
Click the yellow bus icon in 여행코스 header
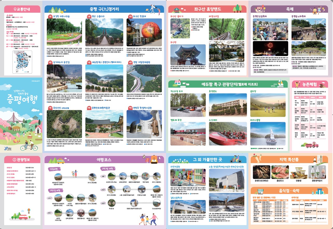pyautogui.click(x=60, y=161)
